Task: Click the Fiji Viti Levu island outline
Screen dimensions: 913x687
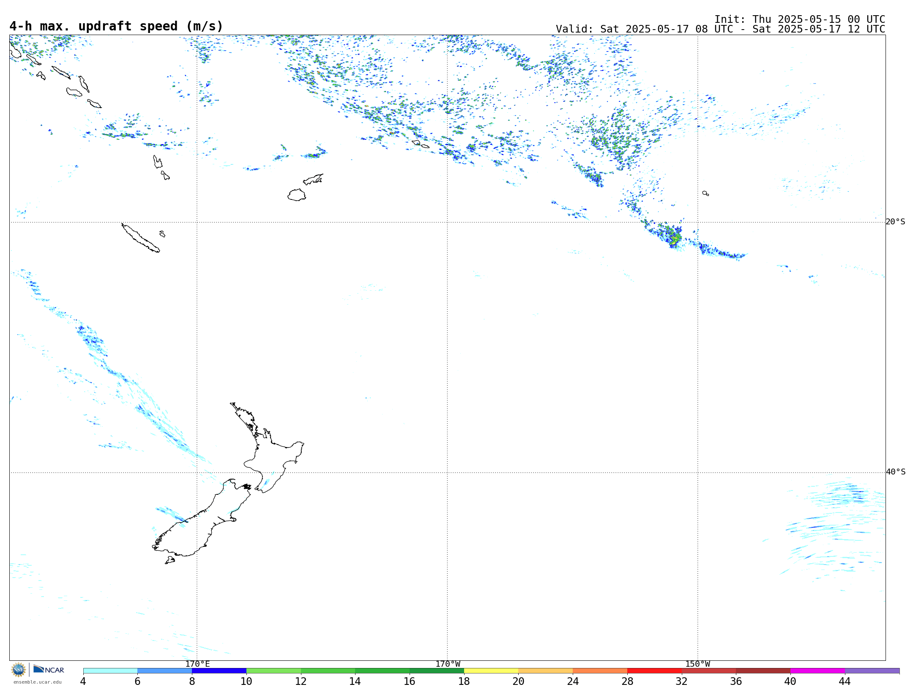Action: tap(297, 195)
